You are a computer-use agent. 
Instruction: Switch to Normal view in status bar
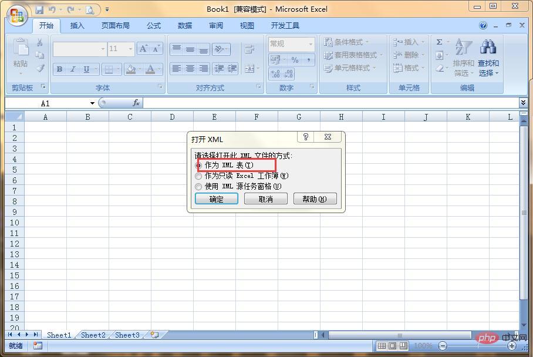click(382, 346)
